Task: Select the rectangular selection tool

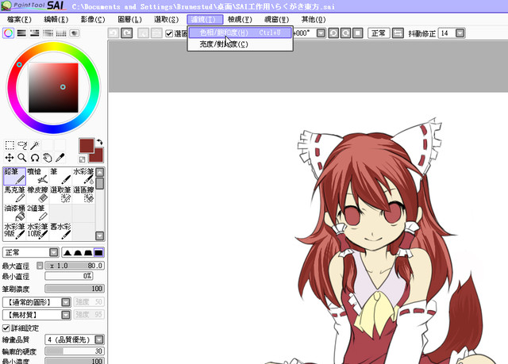Action: pos(10,145)
